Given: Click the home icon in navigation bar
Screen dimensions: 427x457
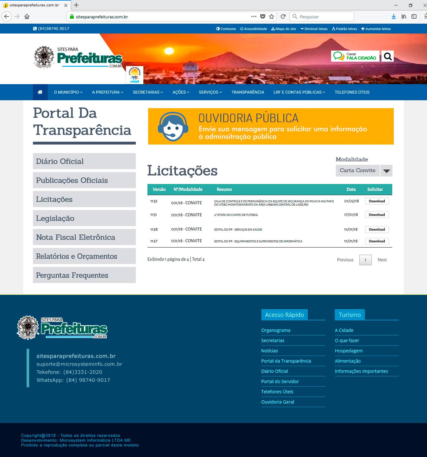Looking at the screenshot, I should point(40,92).
